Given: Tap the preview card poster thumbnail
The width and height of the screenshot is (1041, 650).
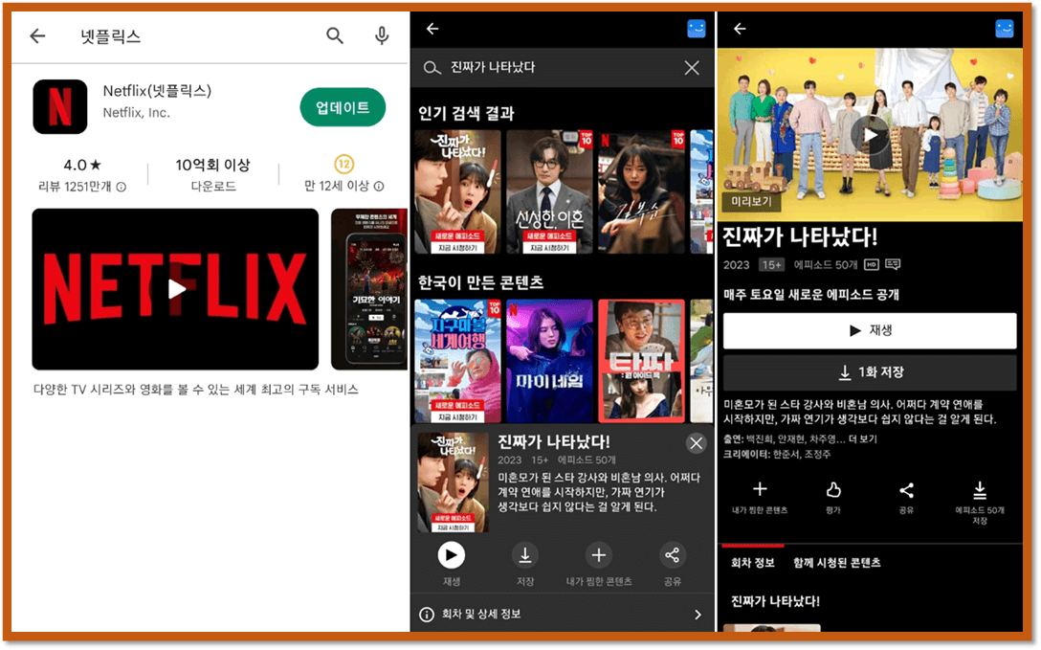Looking at the screenshot, I should pos(454,482).
